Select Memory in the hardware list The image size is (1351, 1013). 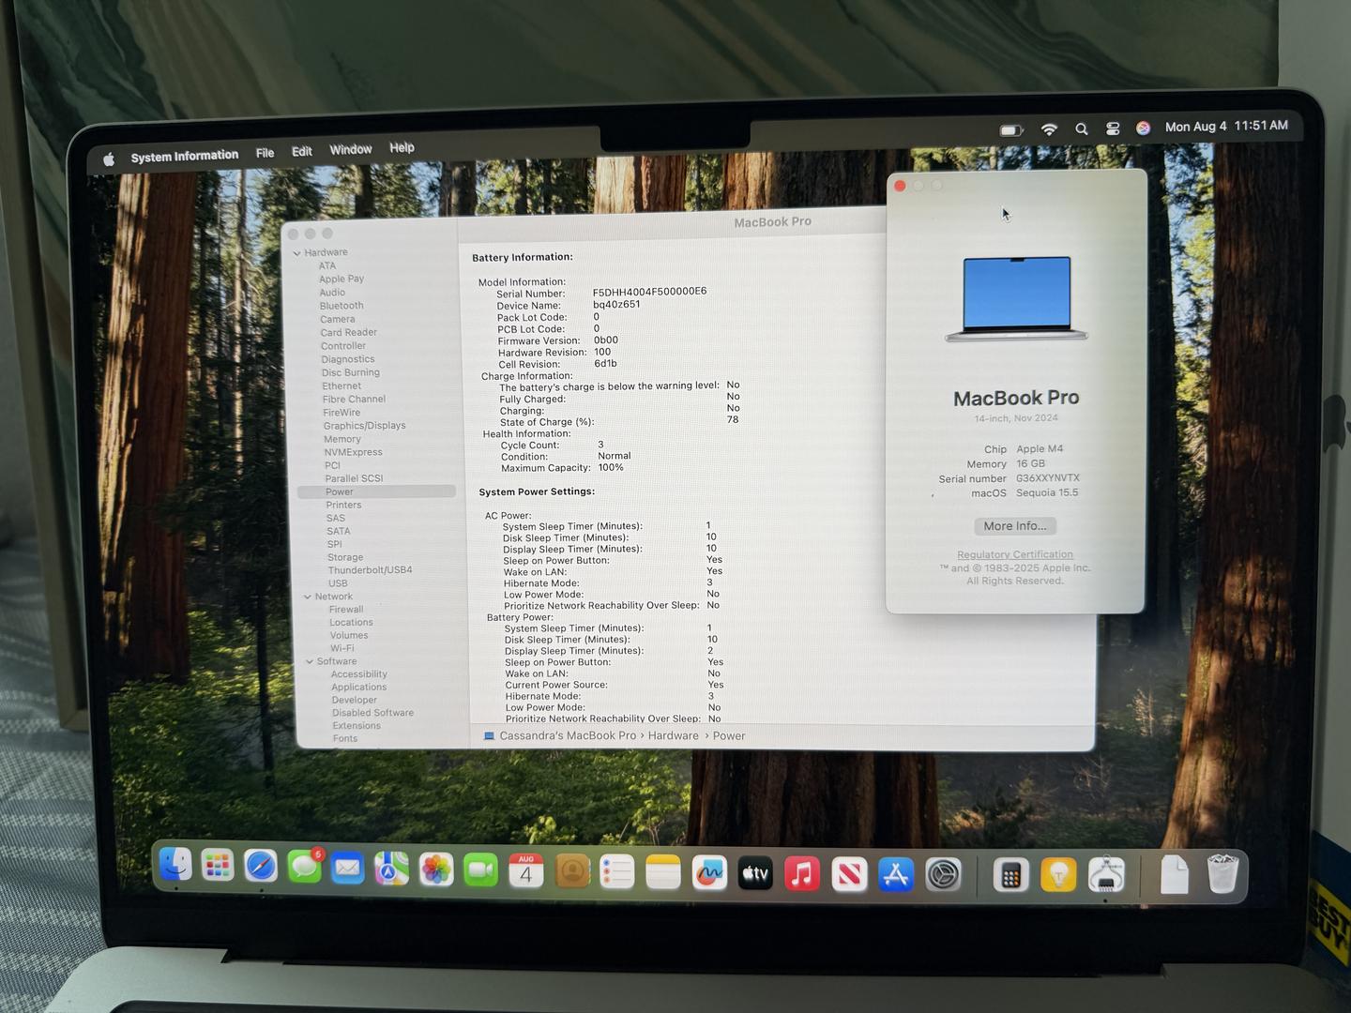[x=342, y=439]
